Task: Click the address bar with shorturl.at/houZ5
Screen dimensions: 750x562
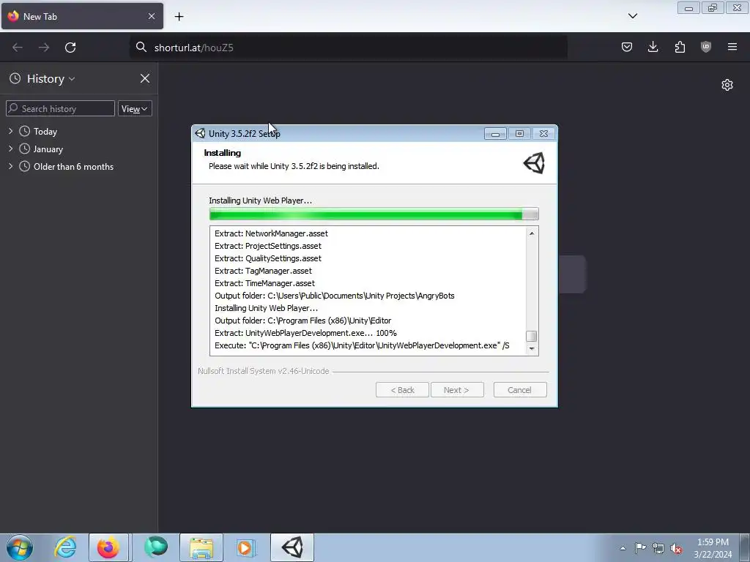Action: pos(348,48)
